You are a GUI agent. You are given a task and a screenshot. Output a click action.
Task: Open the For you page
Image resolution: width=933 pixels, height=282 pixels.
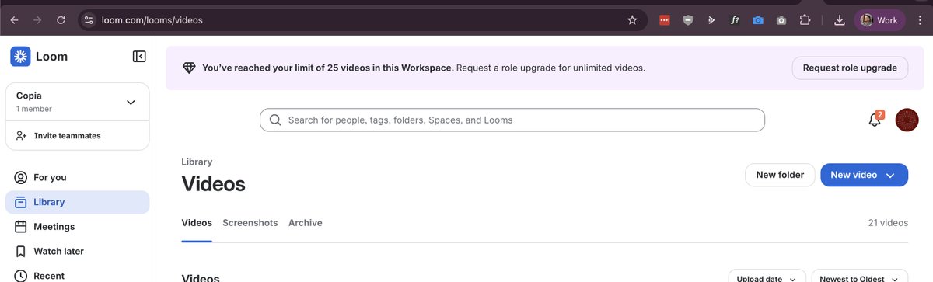(77, 177)
